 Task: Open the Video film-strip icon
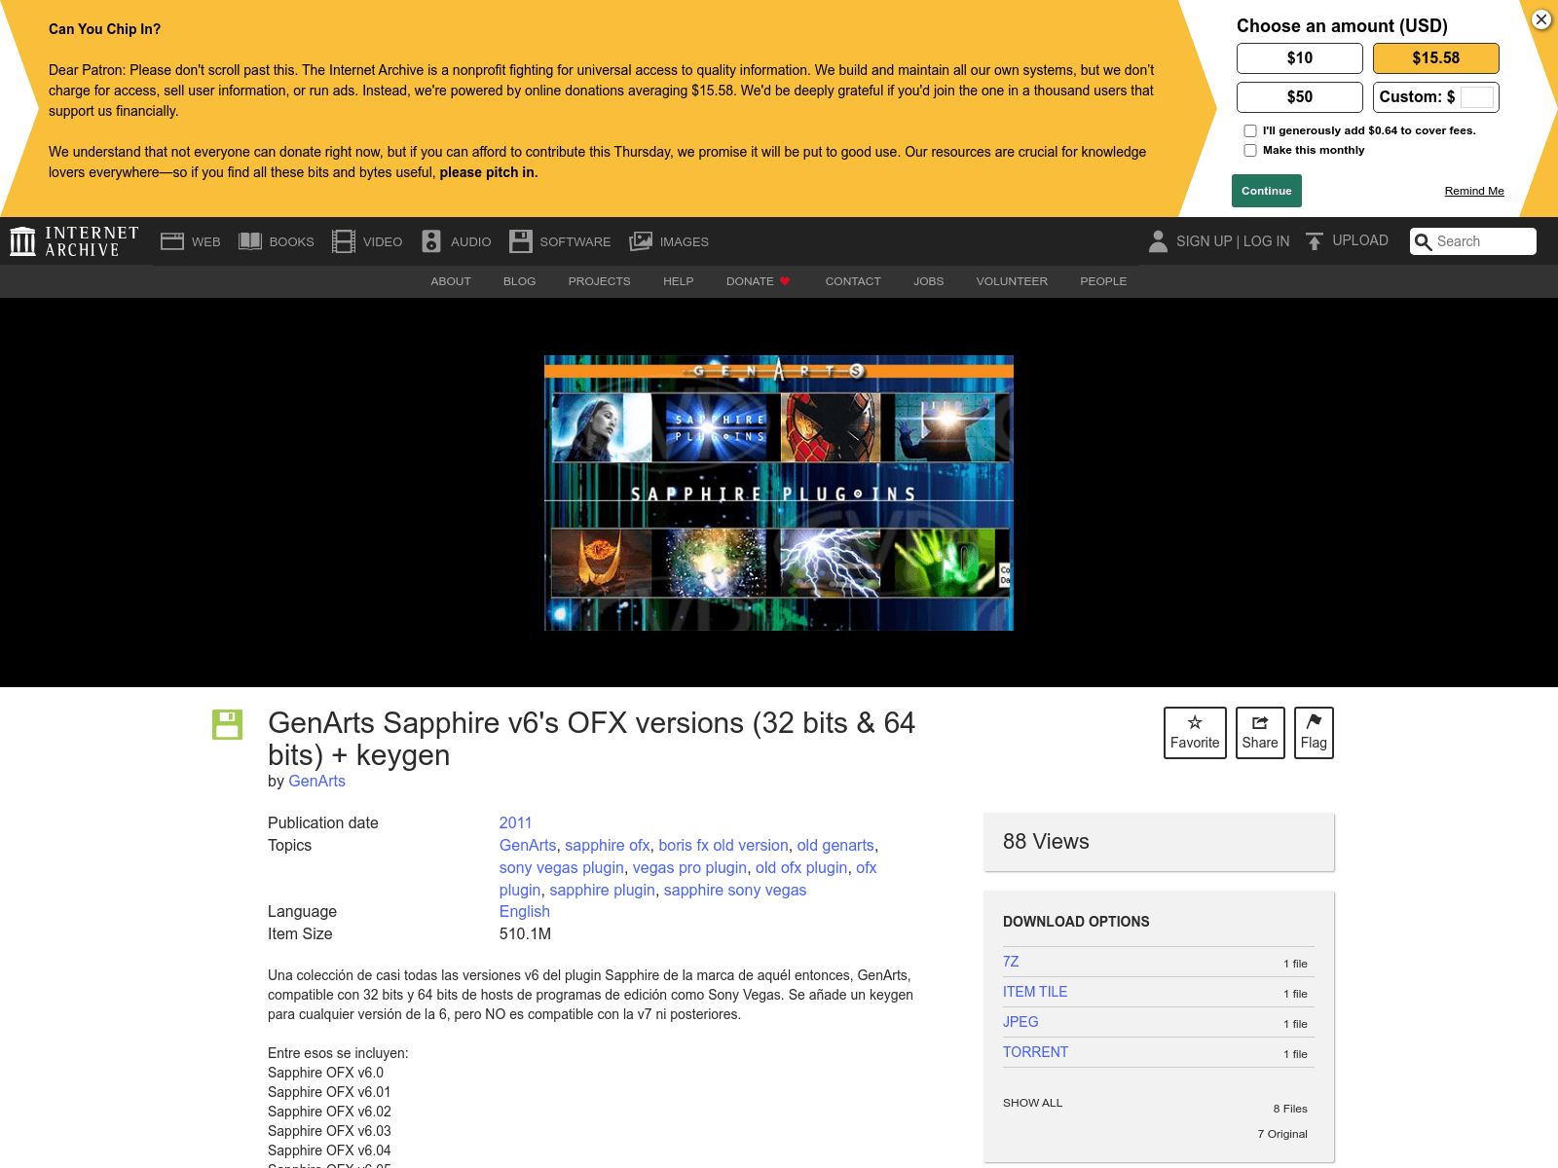[344, 241]
